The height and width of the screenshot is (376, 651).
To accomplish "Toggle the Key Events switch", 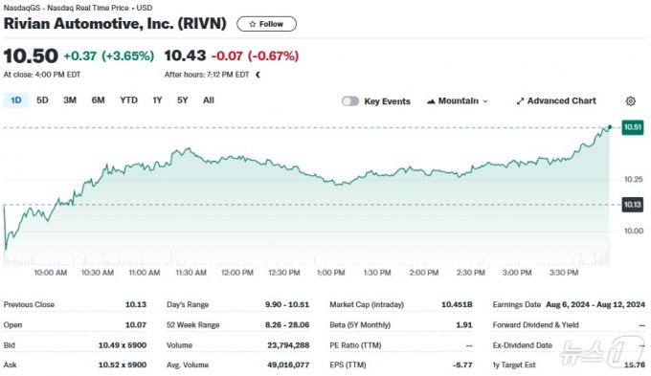I will (x=350, y=101).
